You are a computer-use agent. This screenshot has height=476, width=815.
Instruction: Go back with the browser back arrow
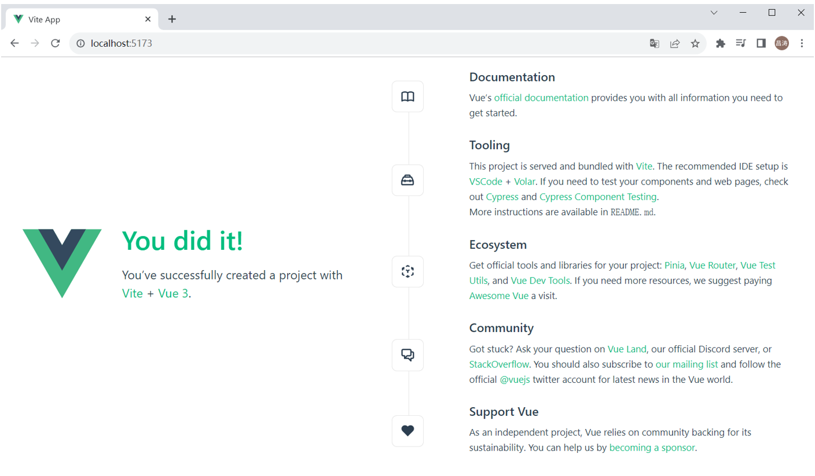coord(14,43)
